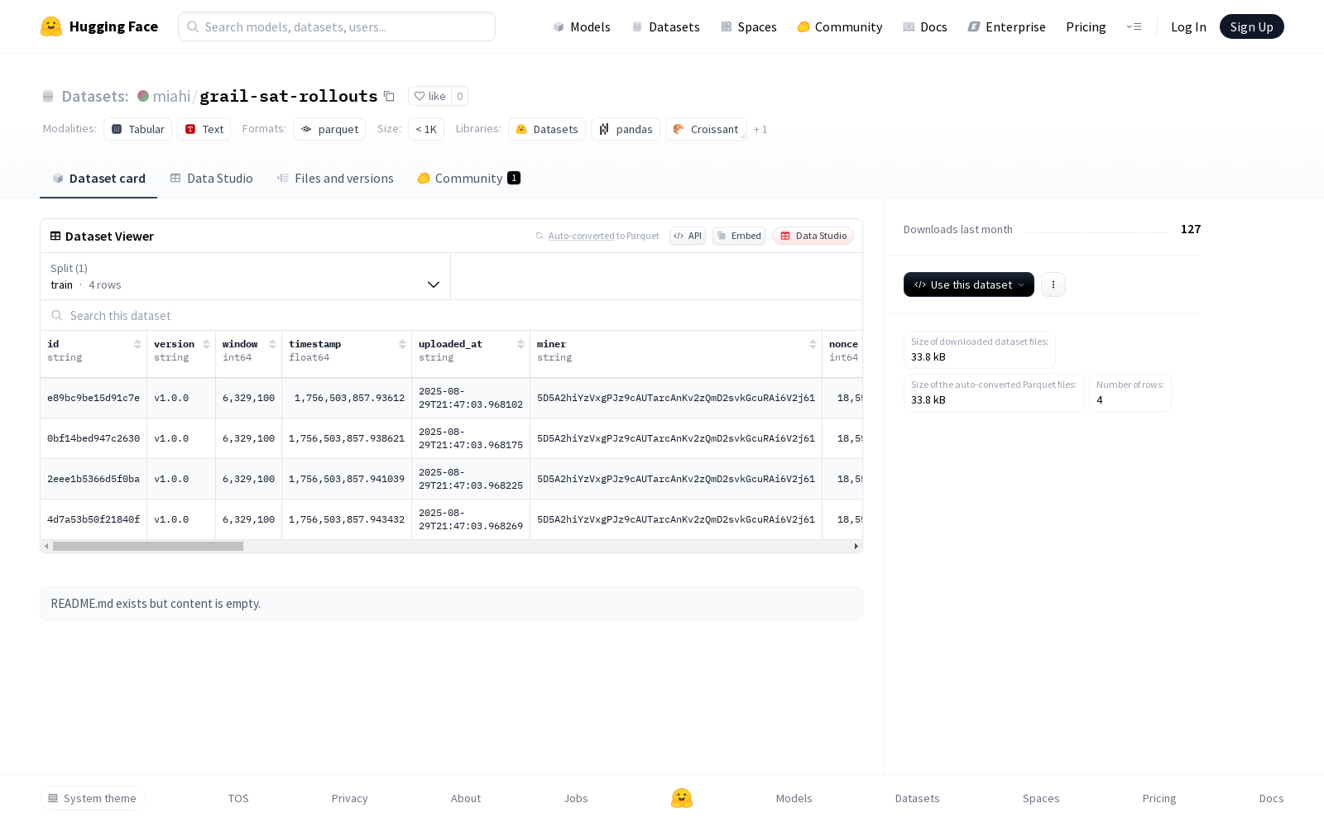Click the Embed button

point(739,236)
